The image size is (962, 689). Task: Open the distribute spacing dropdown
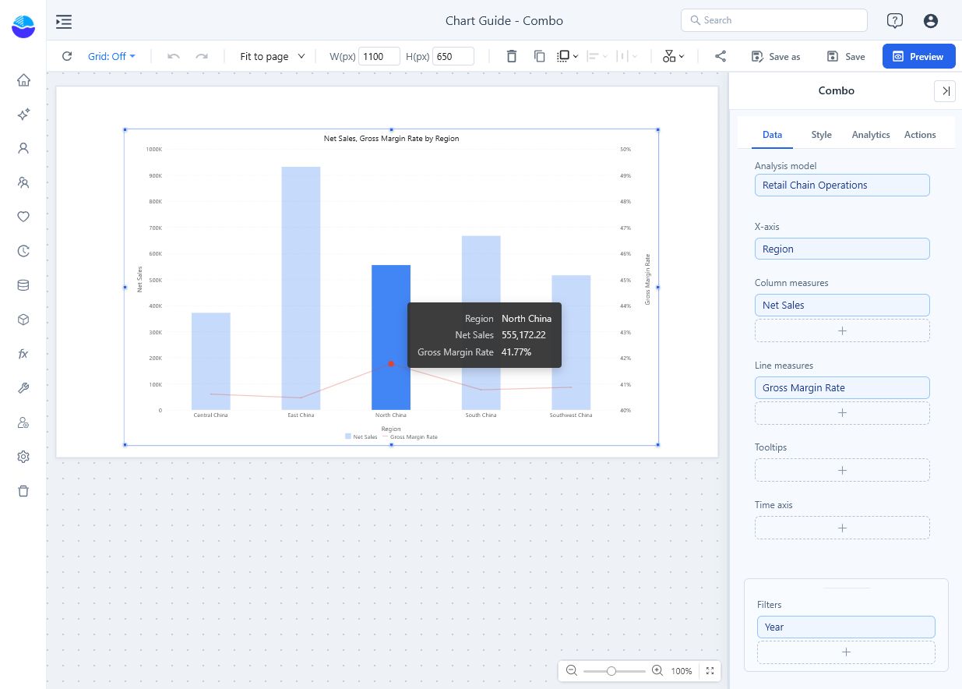(627, 56)
